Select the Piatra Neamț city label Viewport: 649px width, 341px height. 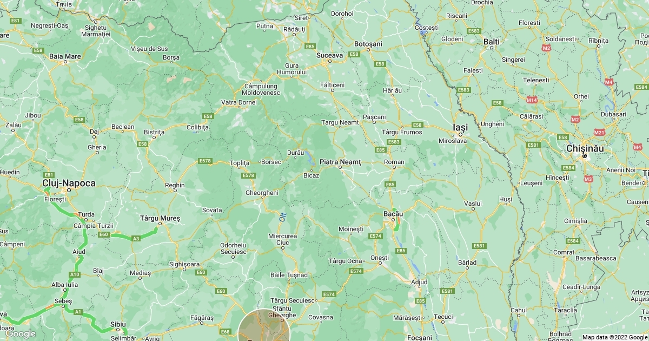pyautogui.click(x=340, y=161)
